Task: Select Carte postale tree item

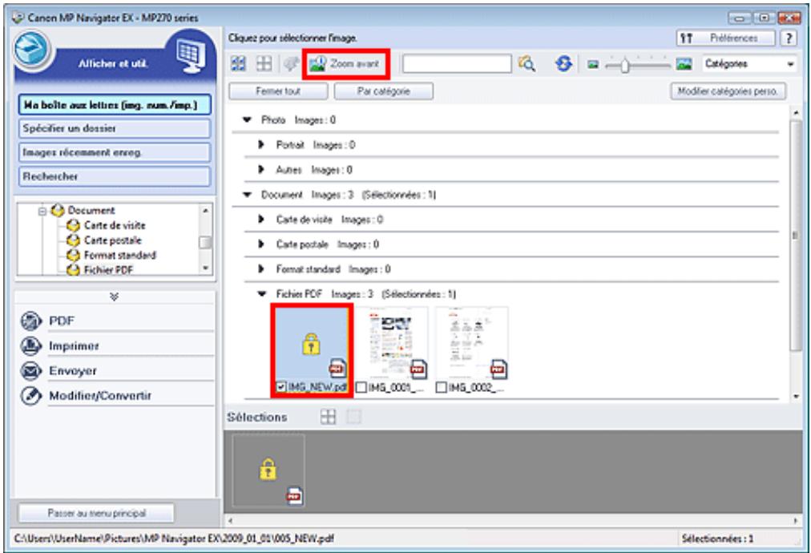Action: [113, 240]
